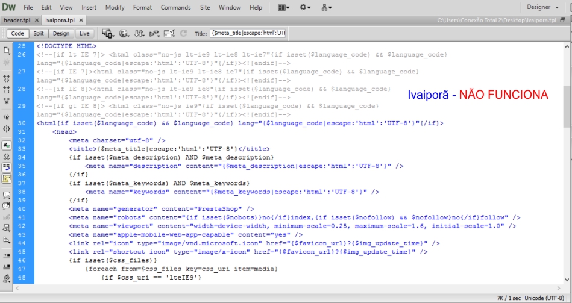Screen dimensions: 572x303
Task: Click the Open Documents icon in coding toolbar
Action: 6,51
